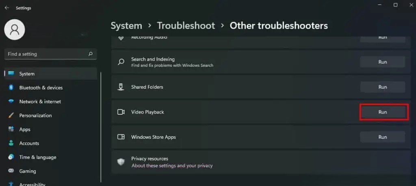416x186 pixels.
Task: Open About these settings and your privacy link
Action: 172,166
